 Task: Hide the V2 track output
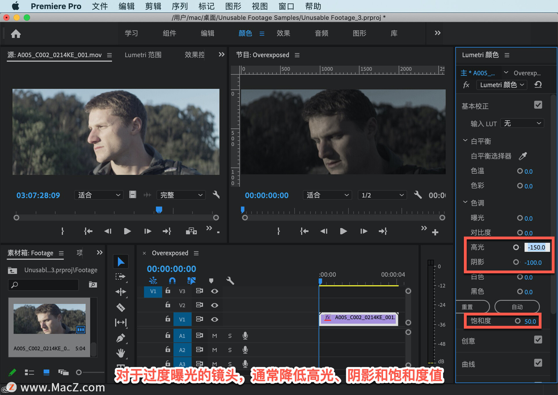pos(214,305)
